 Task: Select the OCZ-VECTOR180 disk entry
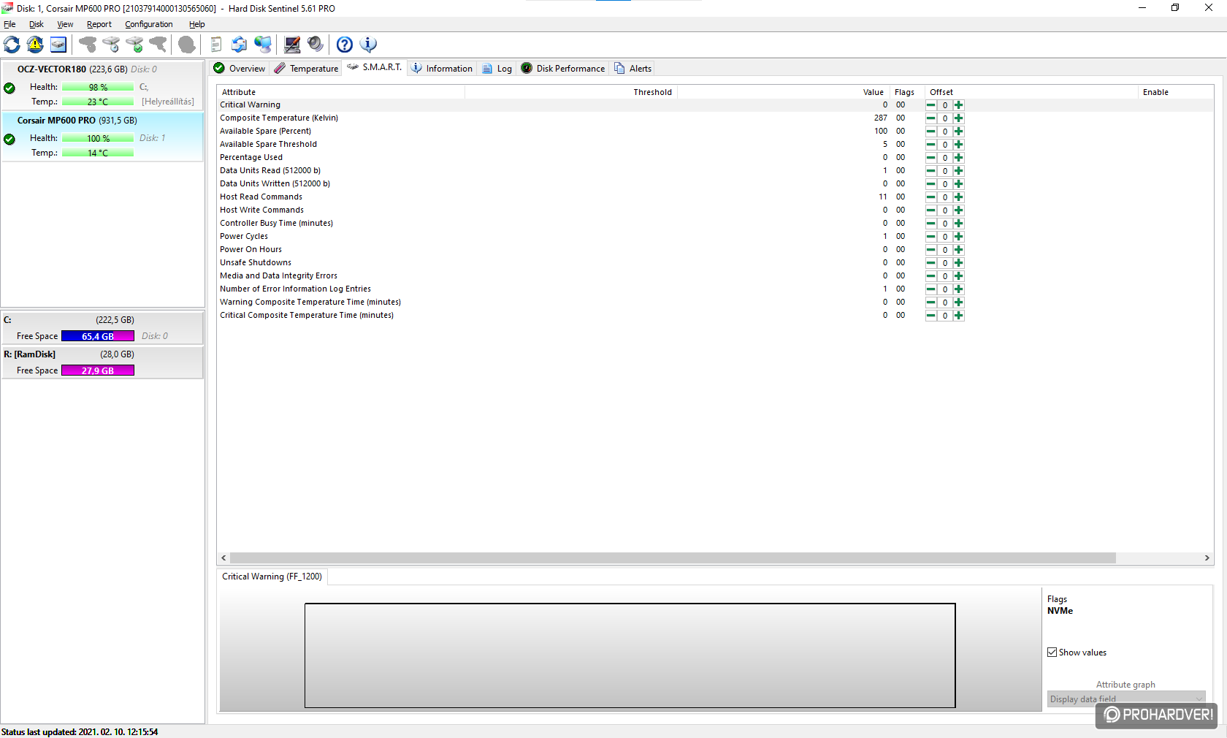click(102, 85)
